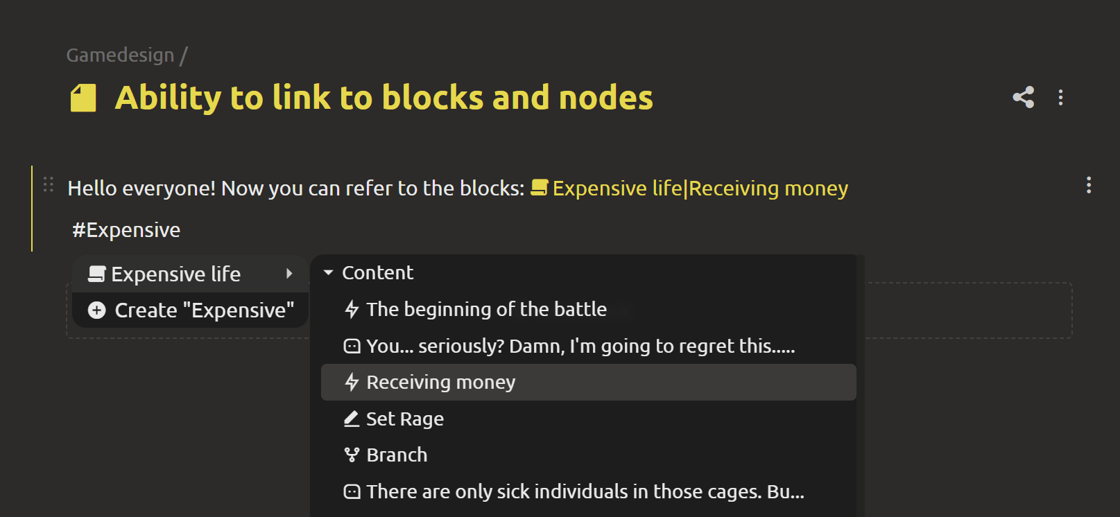Open the Gamedesign breadcrumb link

pos(120,55)
